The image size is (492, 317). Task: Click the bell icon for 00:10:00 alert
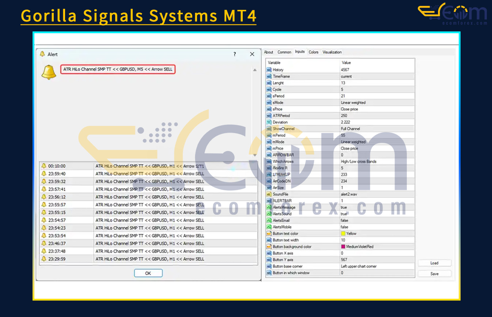pos(44,166)
